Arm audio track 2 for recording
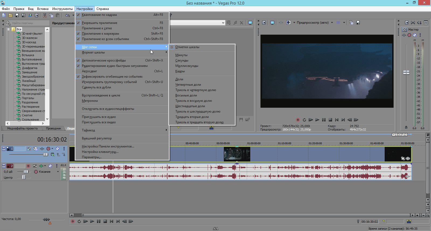The width and height of the screenshot is (431, 231). pyautogui.click(x=28, y=166)
